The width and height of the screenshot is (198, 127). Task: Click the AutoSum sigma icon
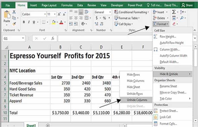[x=174, y=12]
